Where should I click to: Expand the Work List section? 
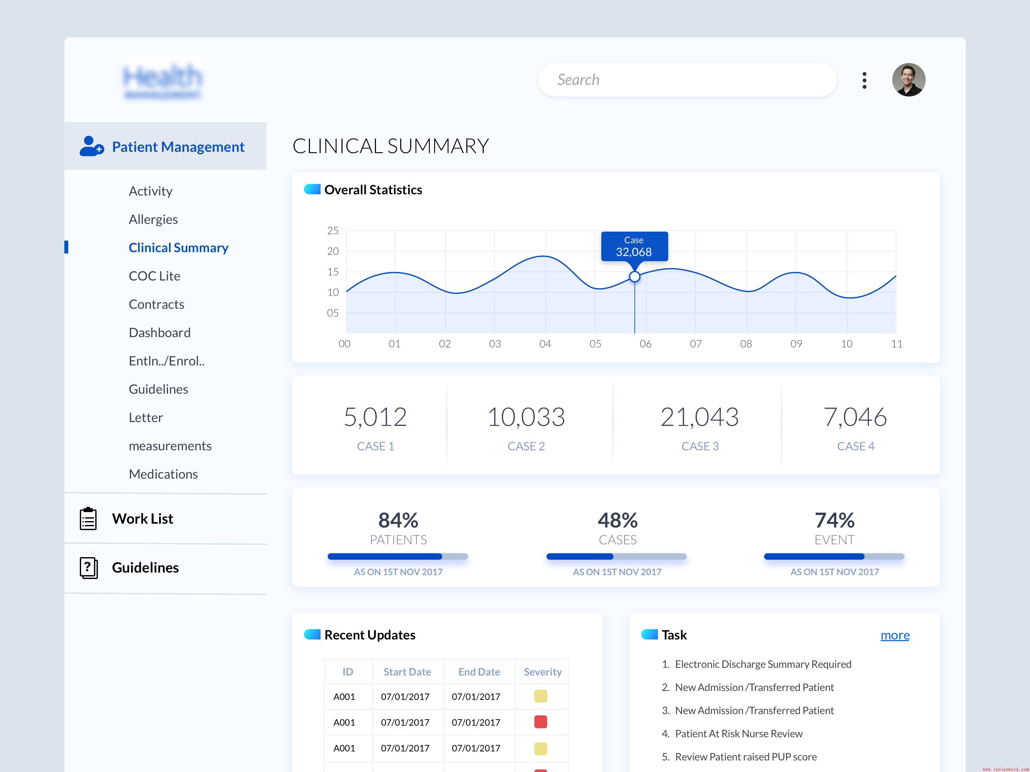point(143,519)
